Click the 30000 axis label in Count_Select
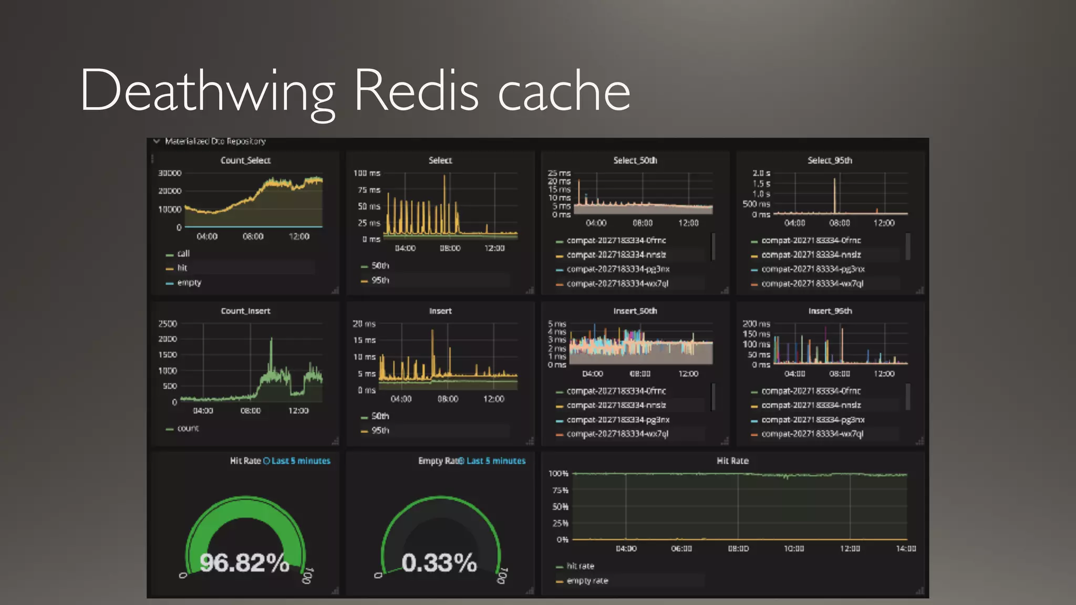Screen dimensions: 1076x605 (x=170, y=173)
